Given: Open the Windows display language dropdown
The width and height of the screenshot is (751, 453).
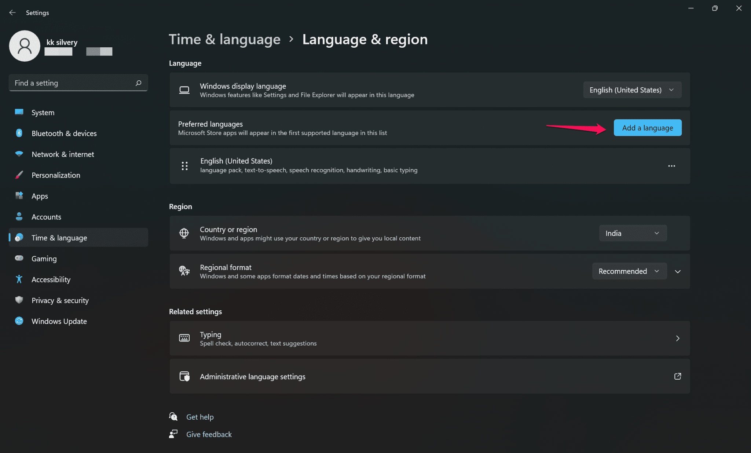Looking at the screenshot, I should [x=632, y=89].
